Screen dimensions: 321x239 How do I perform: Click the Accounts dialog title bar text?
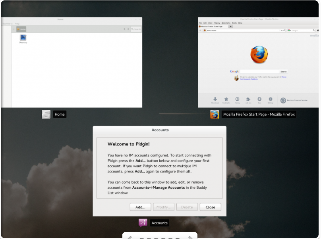tap(160, 130)
